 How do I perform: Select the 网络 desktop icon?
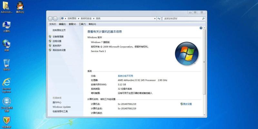coord(6,45)
